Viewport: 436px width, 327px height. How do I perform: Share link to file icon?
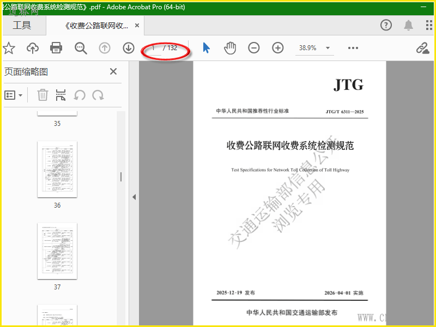click(x=423, y=48)
